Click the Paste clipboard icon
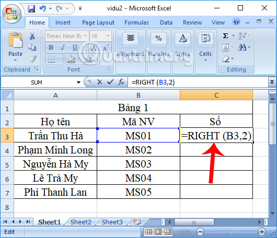This screenshot has height=238, width=277. (x=15, y=40)
